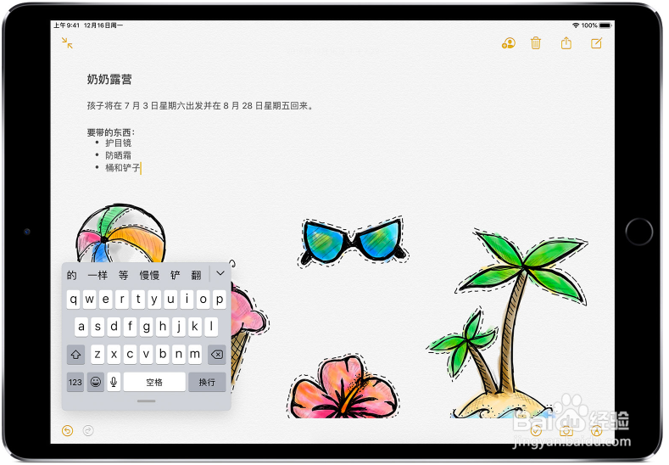Select candidate word 铲
The image size is (669, 465).
coord(176,276)
